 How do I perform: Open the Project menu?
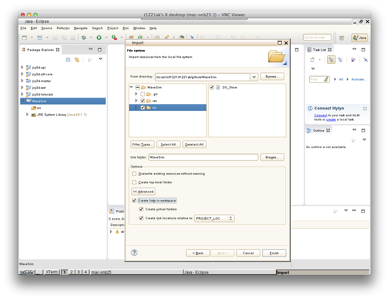coord(113,28)
